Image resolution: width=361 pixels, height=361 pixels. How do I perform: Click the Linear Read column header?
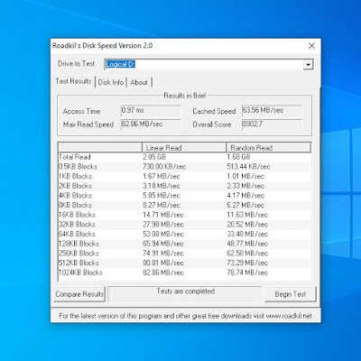point(184,147)
